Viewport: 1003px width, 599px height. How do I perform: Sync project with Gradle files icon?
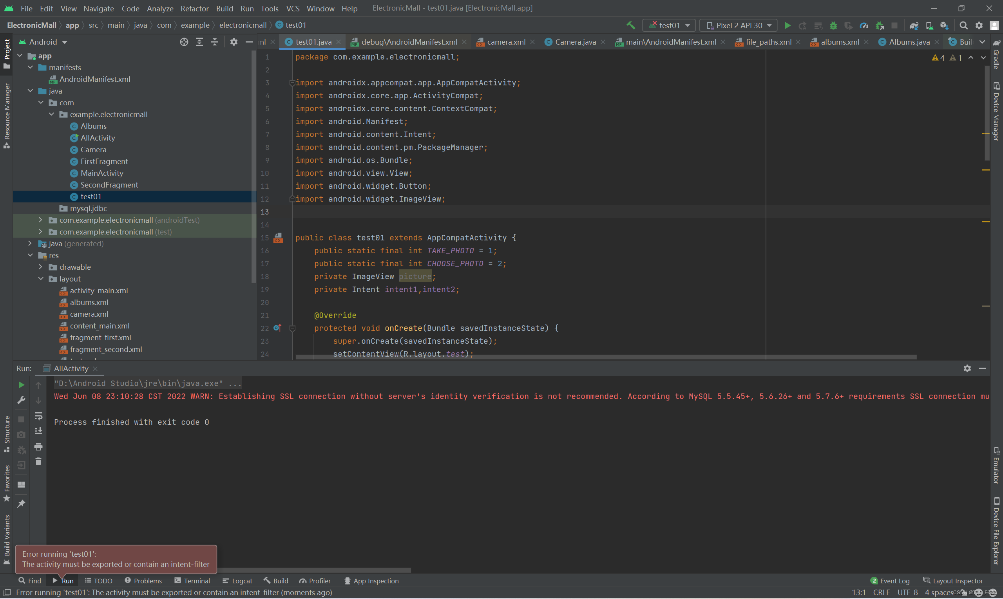click(914, 25)
